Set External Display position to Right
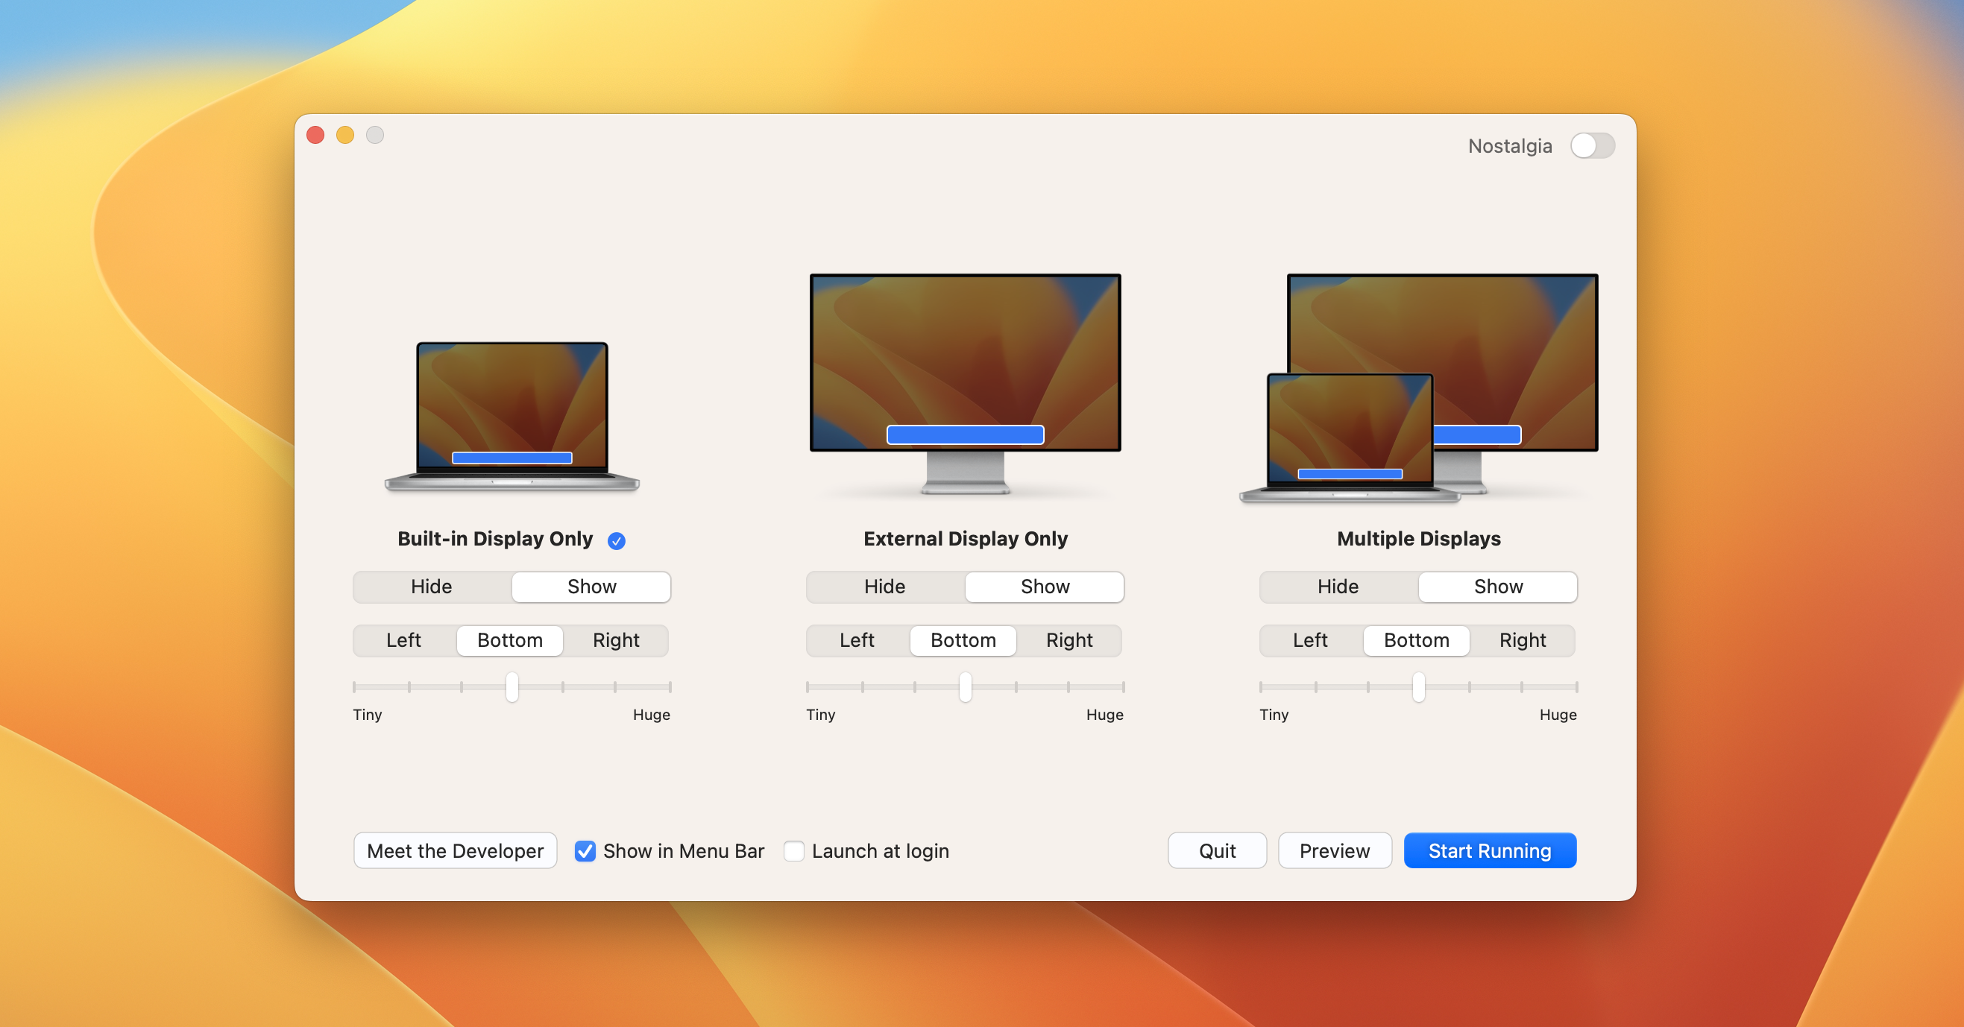This screenshot has height=1027, width=1964. [x=1069, y=640]
